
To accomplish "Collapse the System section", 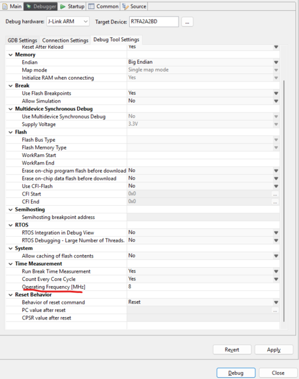I will [10, 249].
